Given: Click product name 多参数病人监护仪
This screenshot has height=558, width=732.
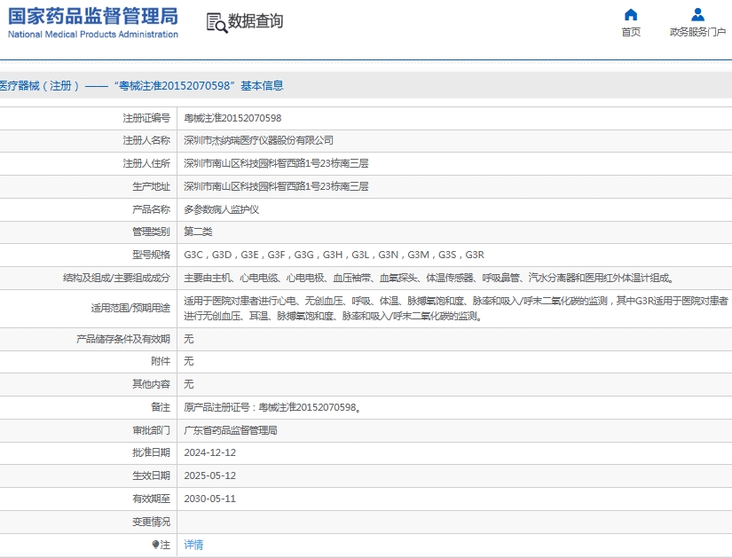Looking at the screenshot, I should 221,209.
